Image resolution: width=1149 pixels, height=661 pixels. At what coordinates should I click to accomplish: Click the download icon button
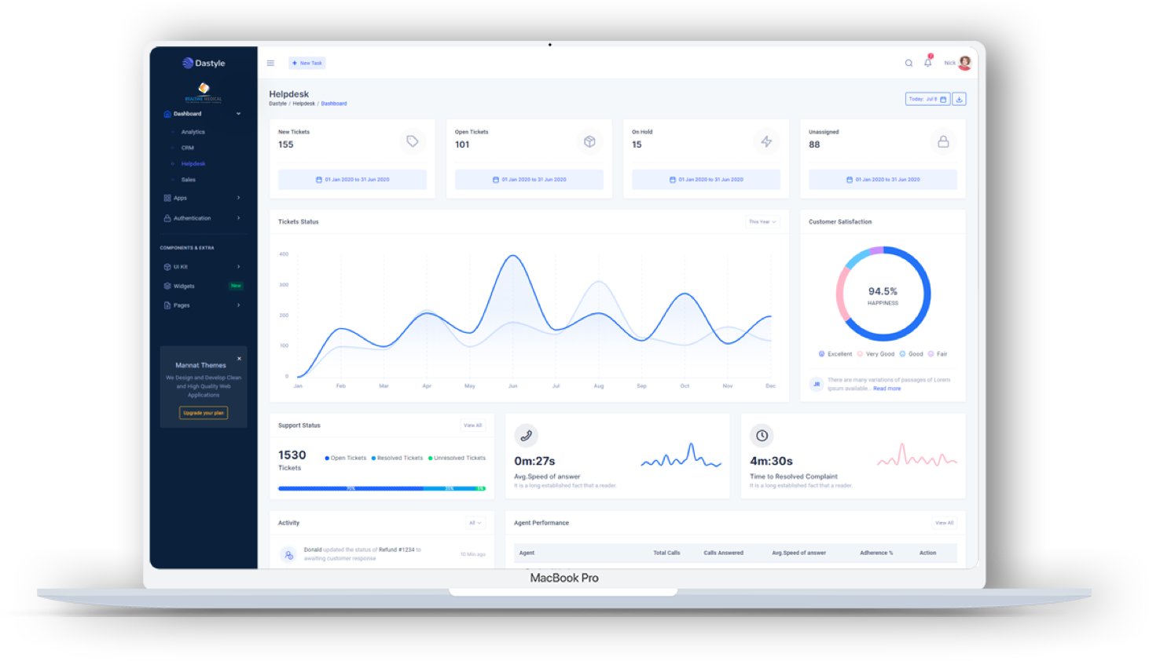959,99
